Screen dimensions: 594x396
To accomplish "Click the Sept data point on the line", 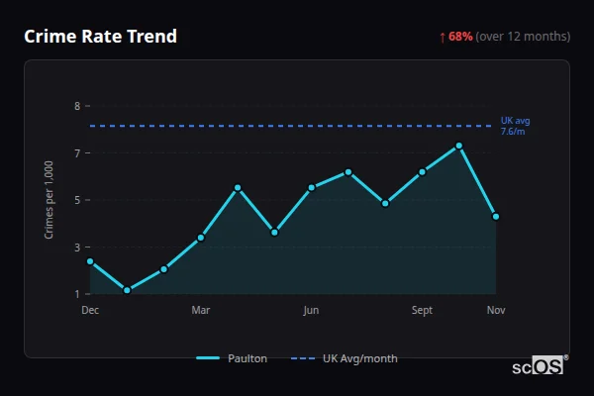I will 422,172.
